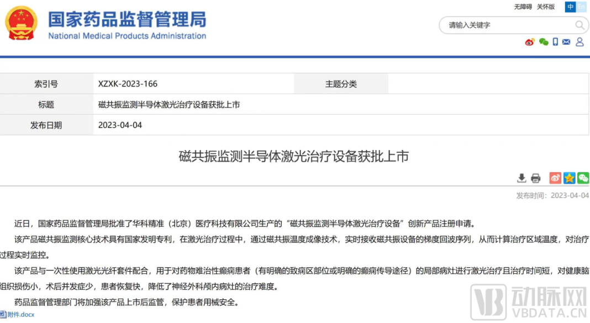590x323 pixels.
Task: Select the 索引号 label cell
Action: 46,84
